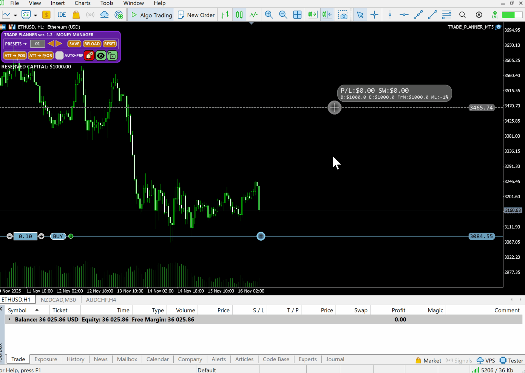The width and height of the screenshot is (525, 373).
Task: Click the lot size field showing 0.10
Action: click(25, 236)
